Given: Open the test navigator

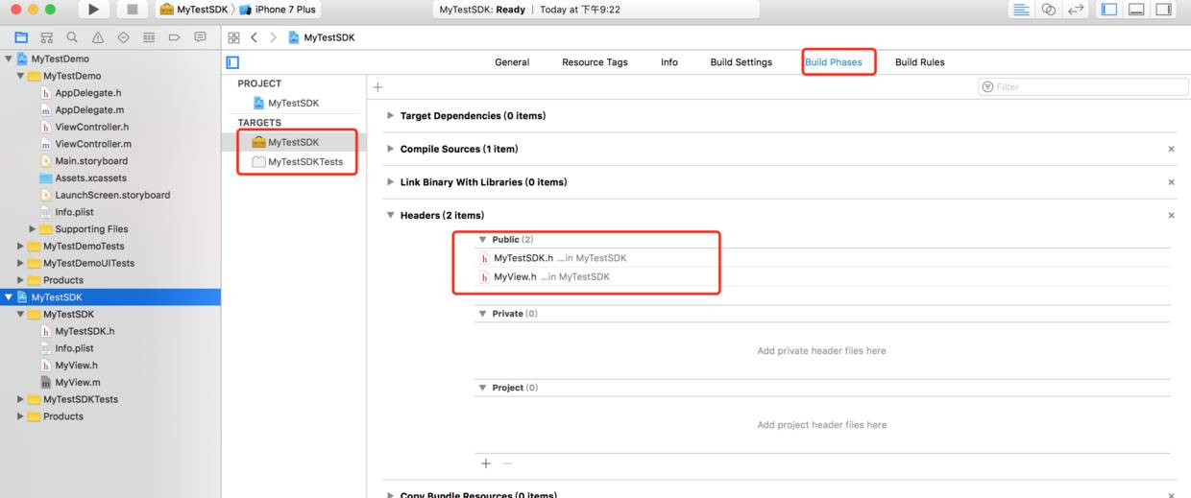Looking at the screenshot, I should (123, 37).
